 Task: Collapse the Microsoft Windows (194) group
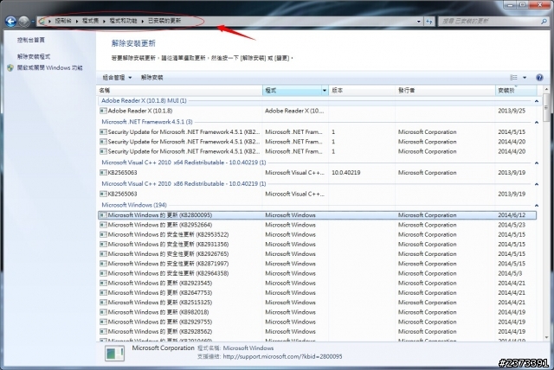[537, 205]
